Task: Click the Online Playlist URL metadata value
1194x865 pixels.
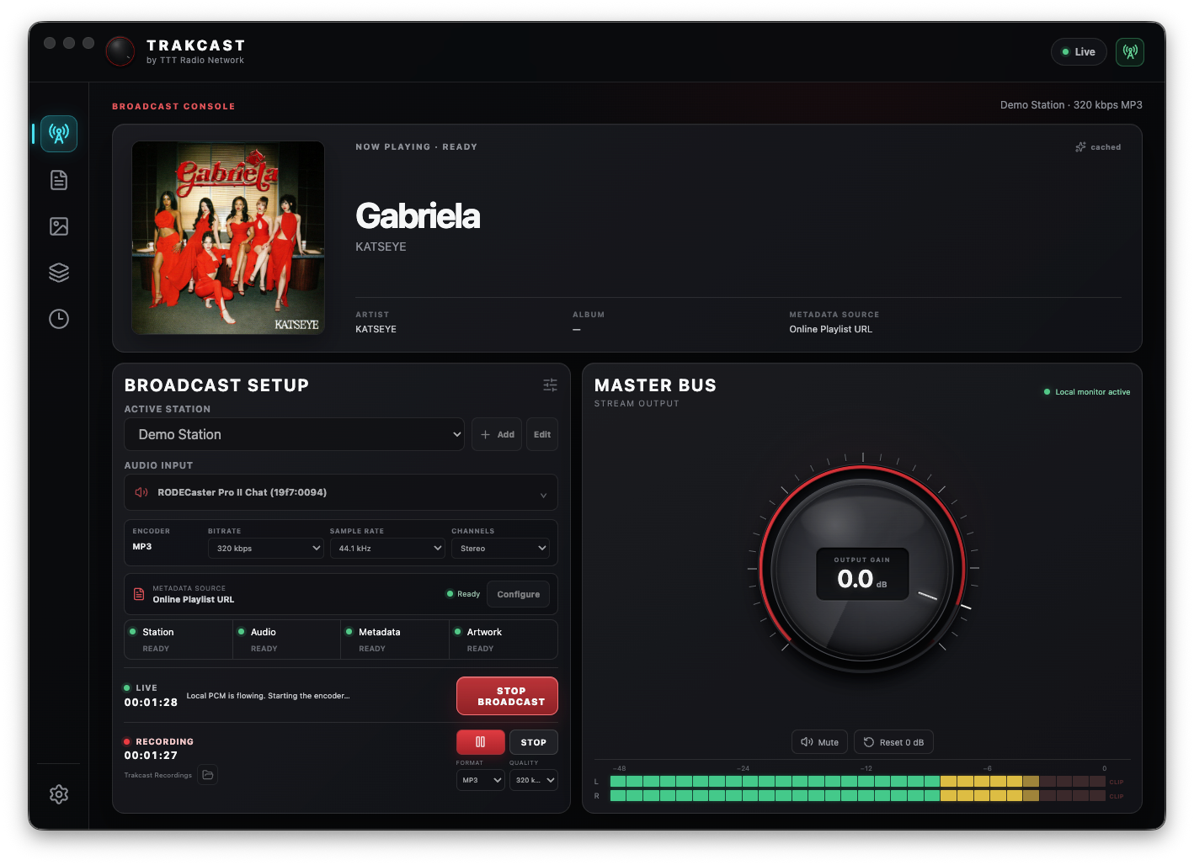Action: coord(830,329)
